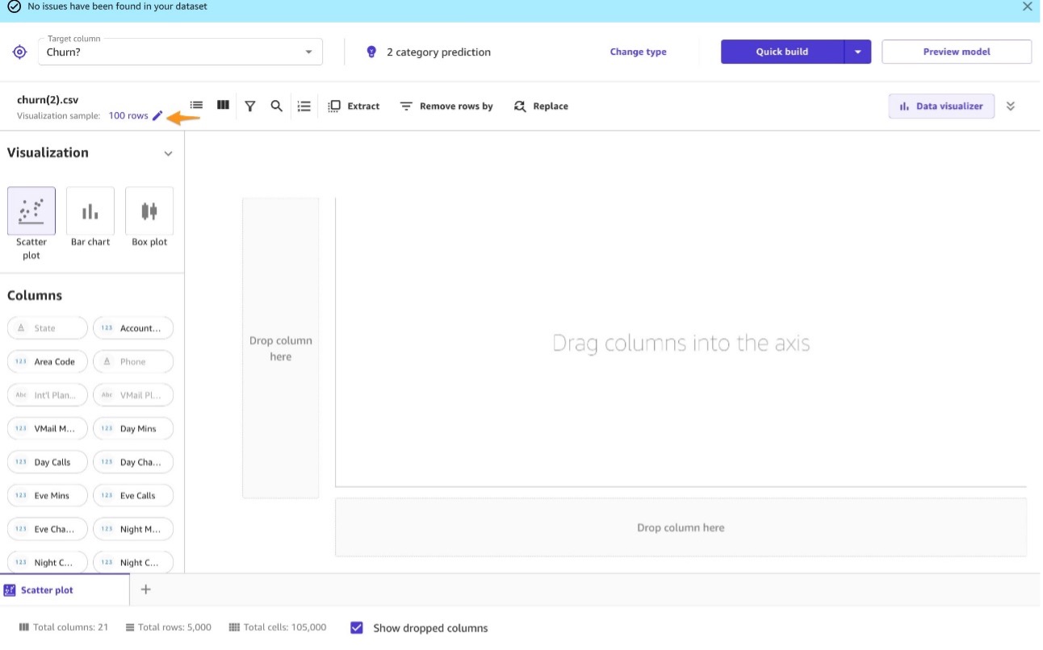The image size is (1043, 650).
Task: Open the filter funnel tool
Action: click(250, 106)
